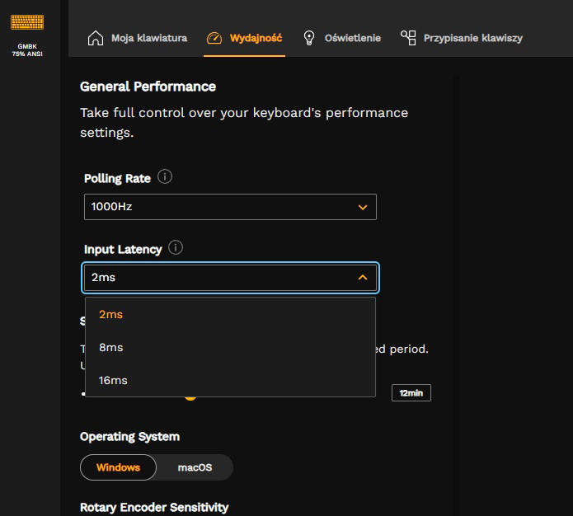Open the Przypisanie klawiszy tab label
The image size is (573, 516).
472,38
